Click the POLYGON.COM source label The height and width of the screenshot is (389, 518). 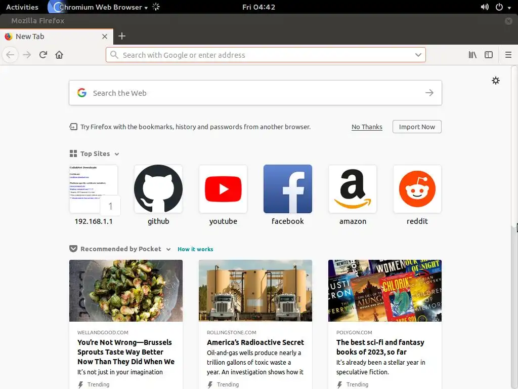pyautogui.click(x=354, y=332)
